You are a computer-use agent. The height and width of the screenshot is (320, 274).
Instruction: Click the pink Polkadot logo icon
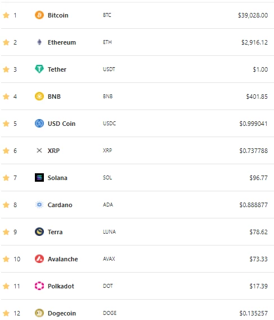[39, 286]
